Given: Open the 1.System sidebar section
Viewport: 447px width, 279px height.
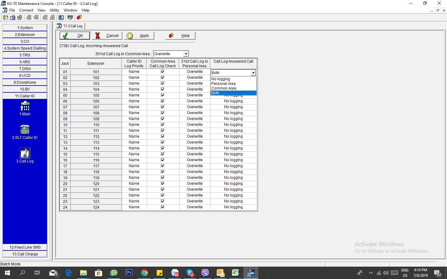Looking at the screenshot, I should (25, 28).
